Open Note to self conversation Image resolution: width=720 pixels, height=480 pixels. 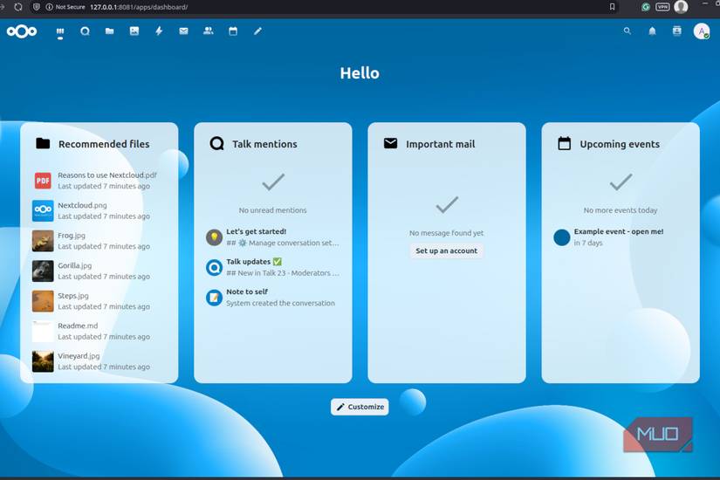(x=273, y=298)
